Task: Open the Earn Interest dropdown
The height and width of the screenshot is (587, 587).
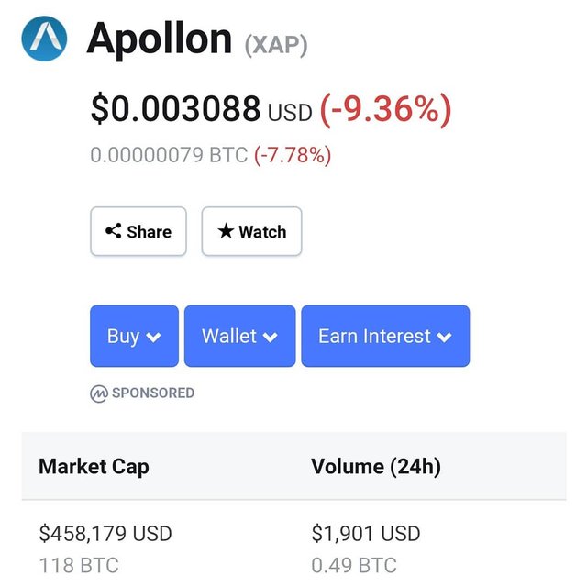Action: [385, 336]
